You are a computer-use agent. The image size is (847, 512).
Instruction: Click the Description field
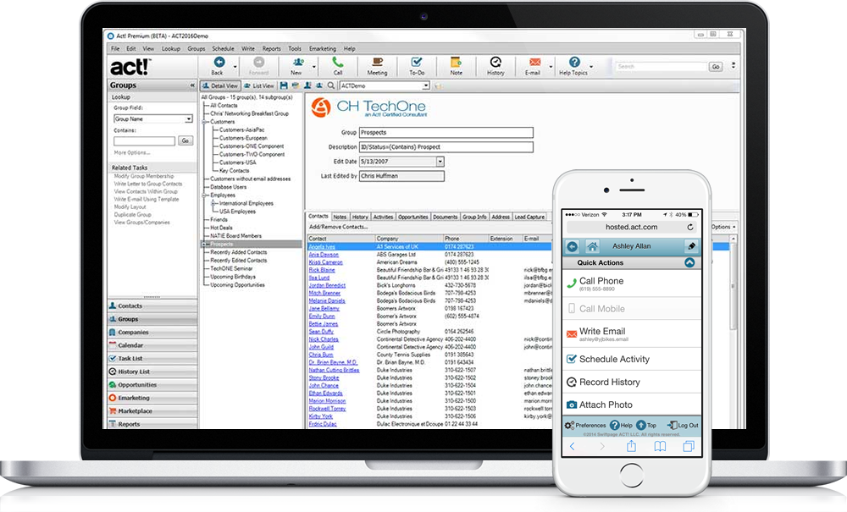[446, 146]
